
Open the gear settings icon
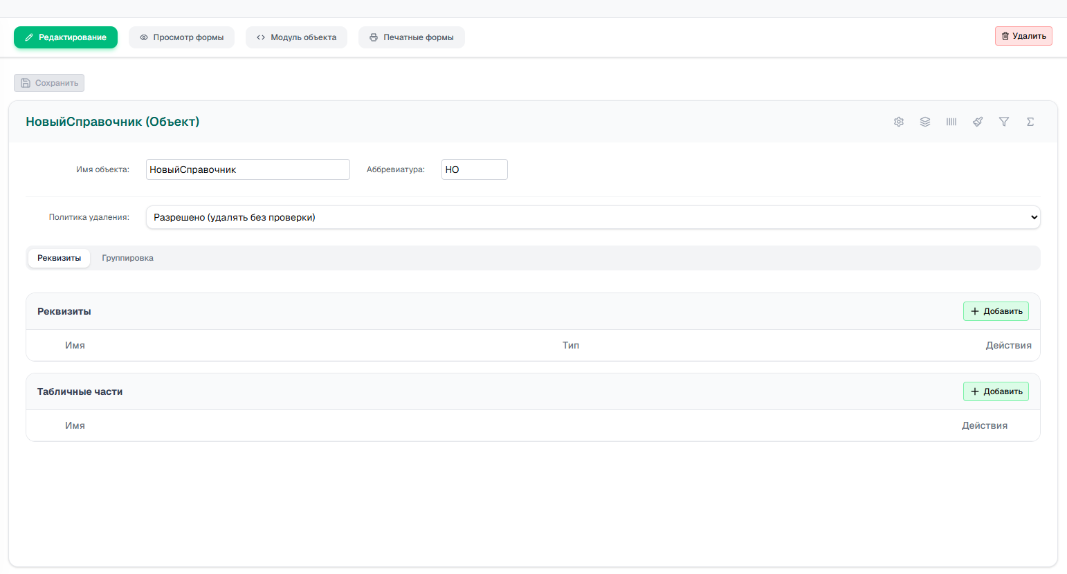(x=899, y=122)
